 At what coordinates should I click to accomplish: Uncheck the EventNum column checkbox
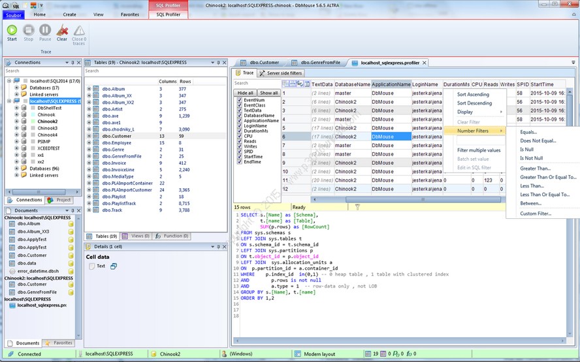click(x=239, y=100)
